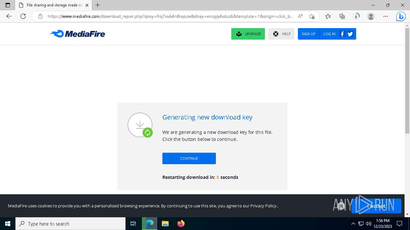Open the clock and date flyout
The image size is (410, 230).
383,224
